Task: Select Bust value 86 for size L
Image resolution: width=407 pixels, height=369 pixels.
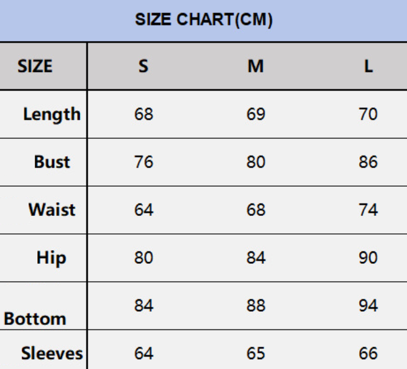Action: click(368, 162)
